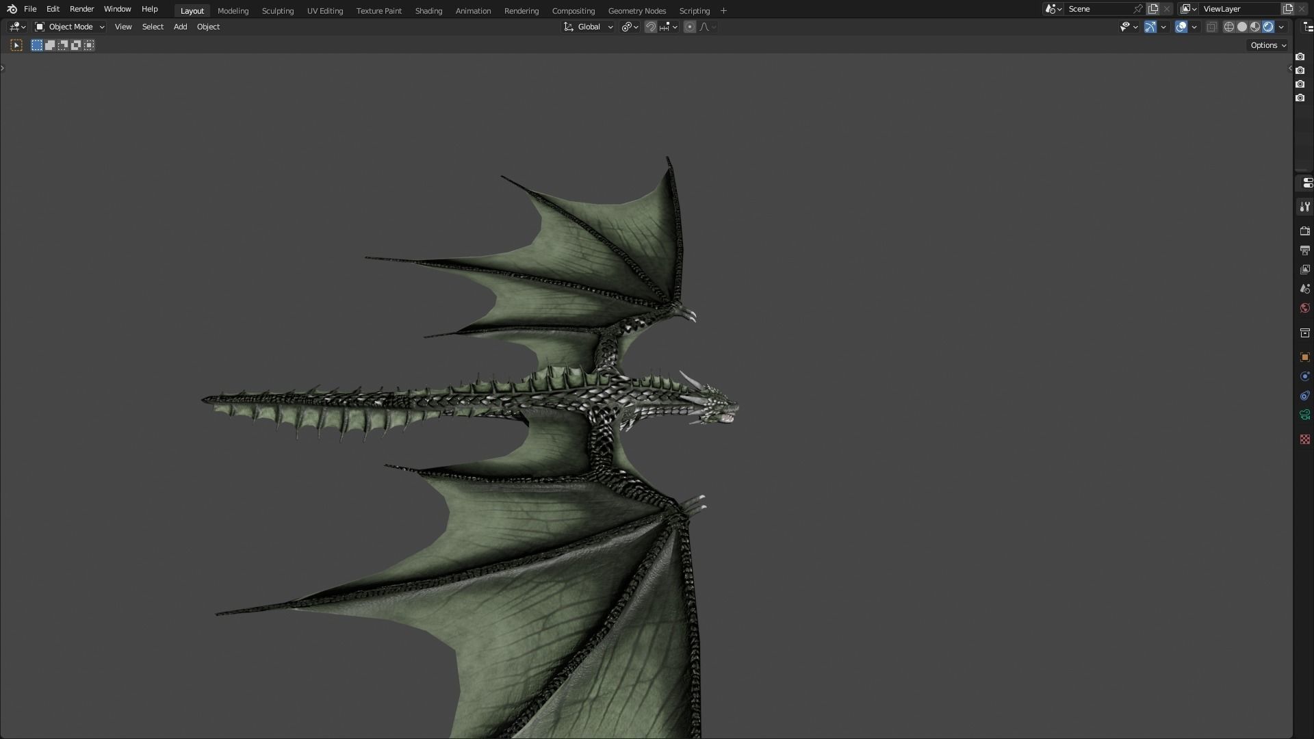Toggle the scene pin icon
Viewport: 1314px width, 739px height.
click(1137, 9)
